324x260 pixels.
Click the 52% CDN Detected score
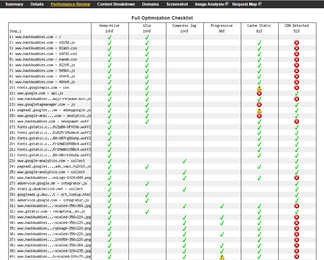[x=297, y=31]
